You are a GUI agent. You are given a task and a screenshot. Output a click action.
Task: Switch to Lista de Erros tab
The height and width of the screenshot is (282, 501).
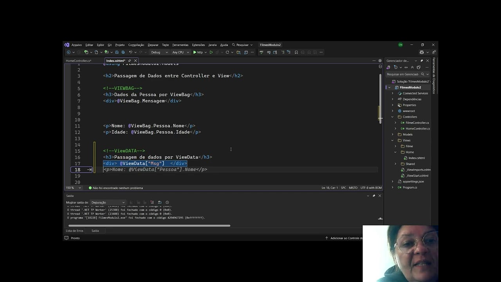(x=74, y=231)
